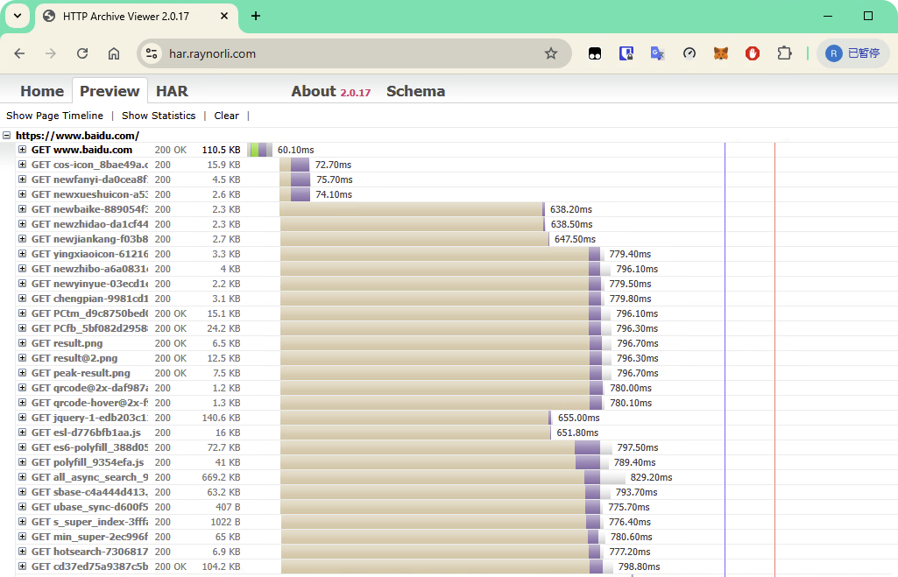
Task: Switch to the HAR tab
Action: pos(172,91)
